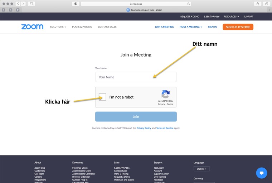This screenshot has width=272, height=183.
Task: Open Customers footer link
Action: point(40,171)
